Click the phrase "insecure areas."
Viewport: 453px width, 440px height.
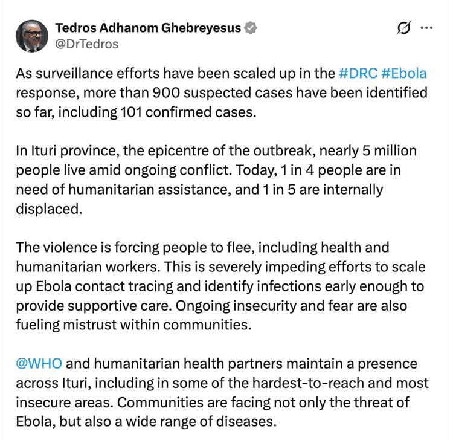coord(65,403)
